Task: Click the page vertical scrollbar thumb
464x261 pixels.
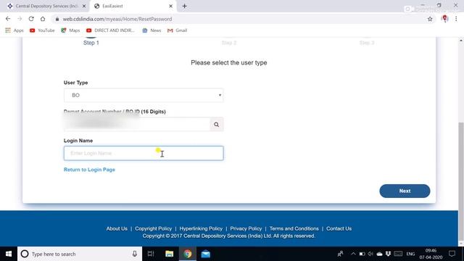Action: coord(461,181)
